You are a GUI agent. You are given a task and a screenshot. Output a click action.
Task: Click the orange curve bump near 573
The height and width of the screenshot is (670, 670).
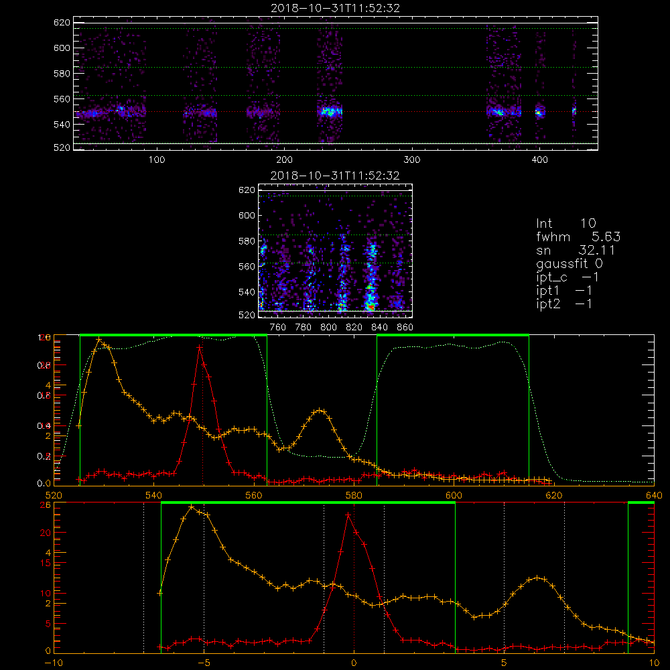(319, 410)
